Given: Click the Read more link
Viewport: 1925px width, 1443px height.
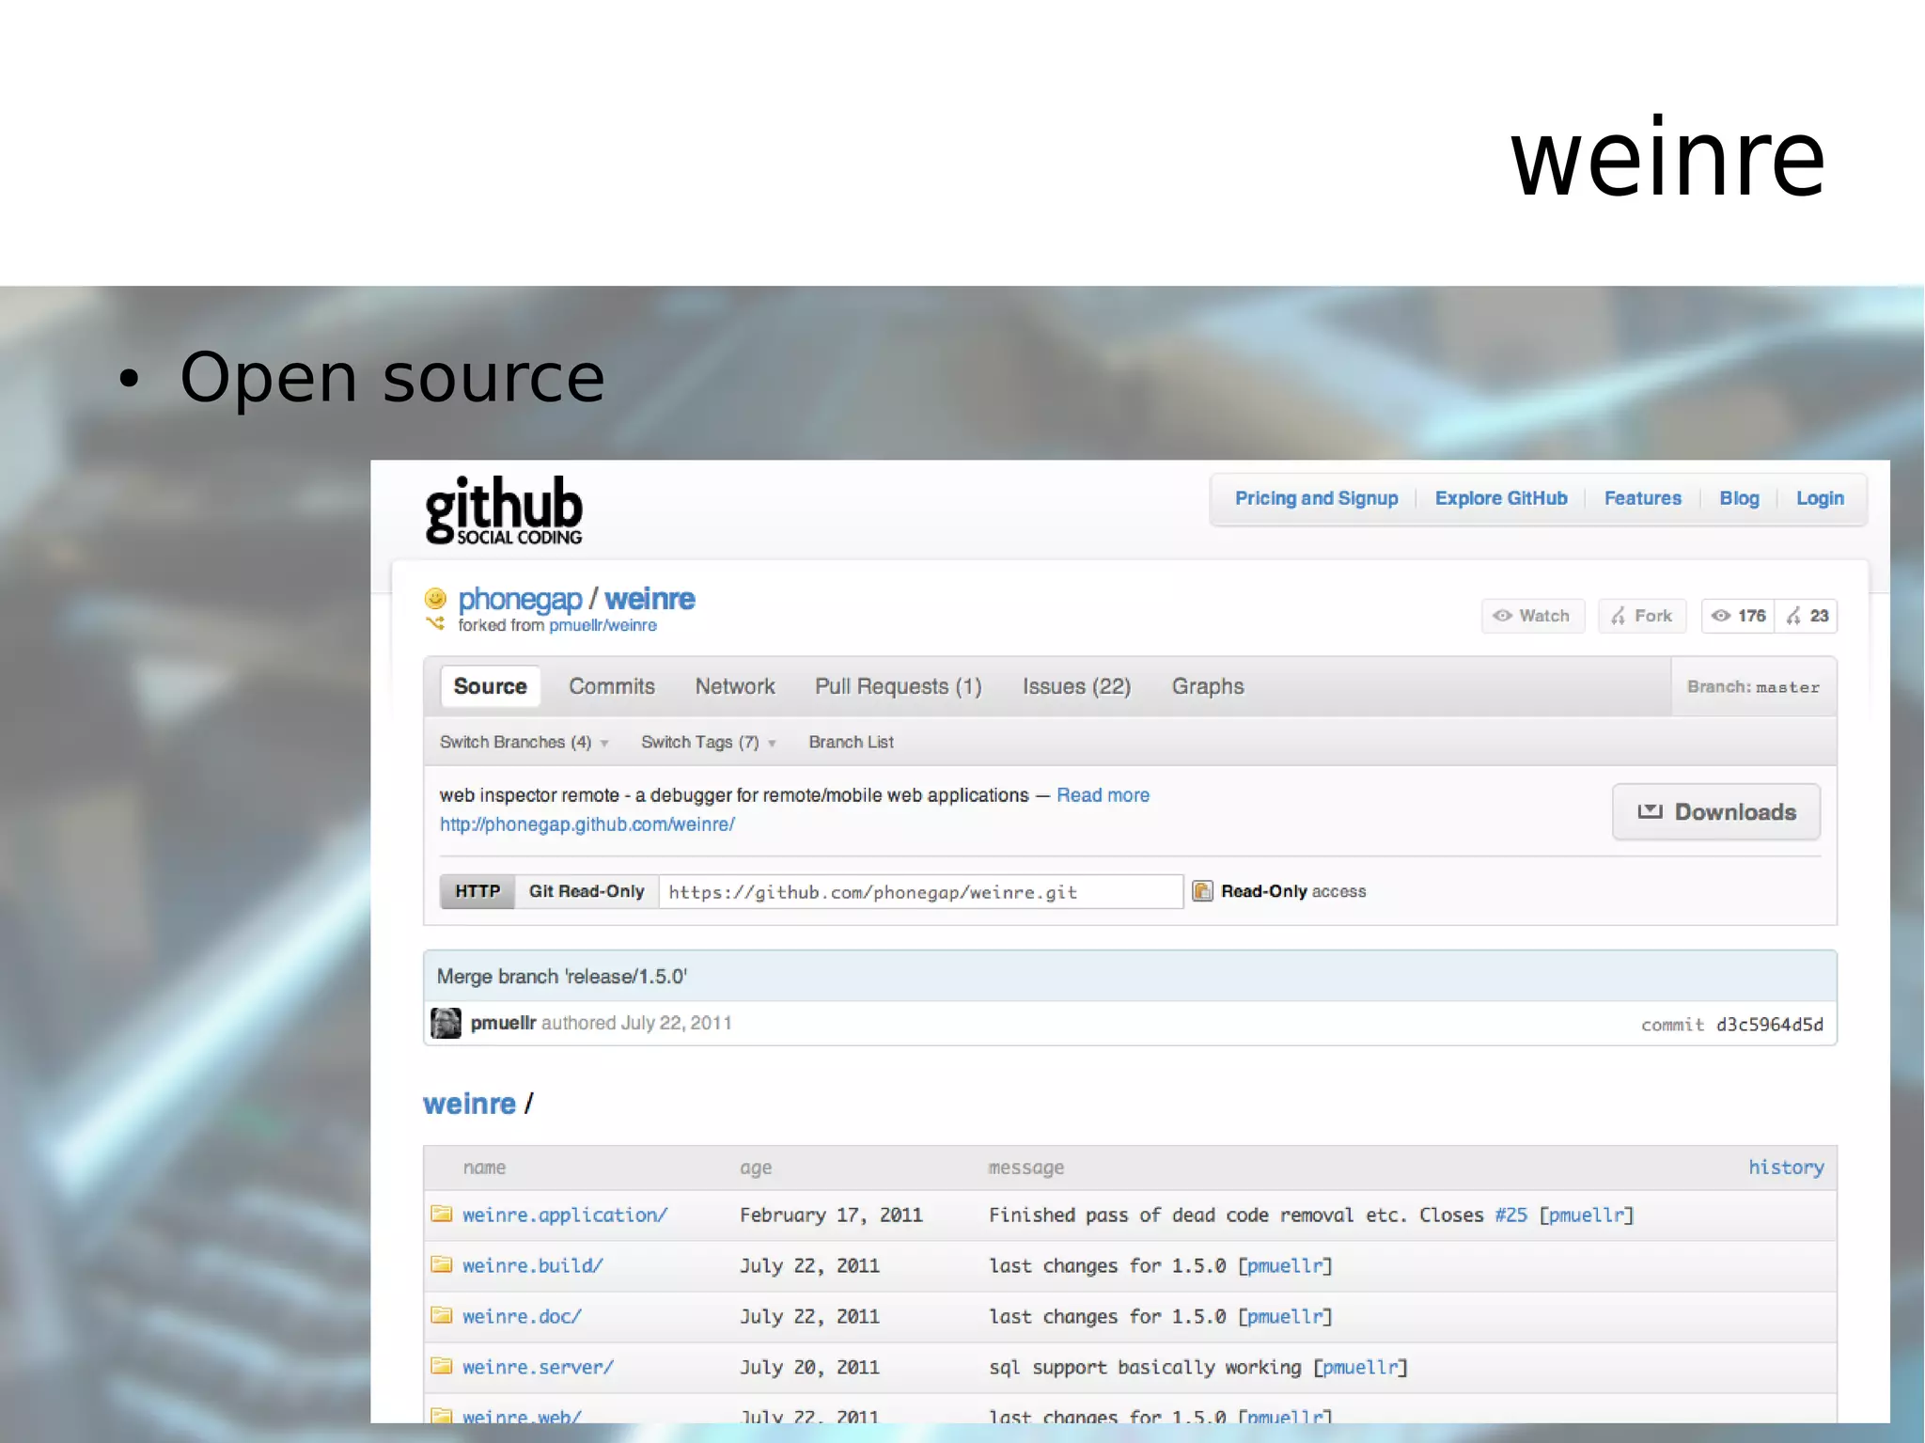Looking at the screenshot, I should 1103,795.
